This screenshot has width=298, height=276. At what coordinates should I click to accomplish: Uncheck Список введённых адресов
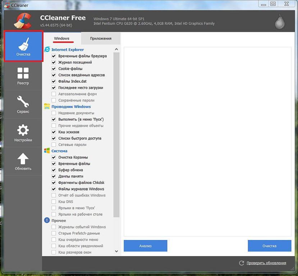click(x=54, y=75)
